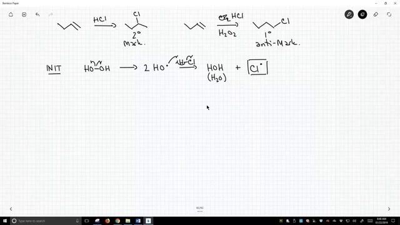Open the OneDrive cloud tray icon
Screen dimensions: 400x225
pos(334,221)
